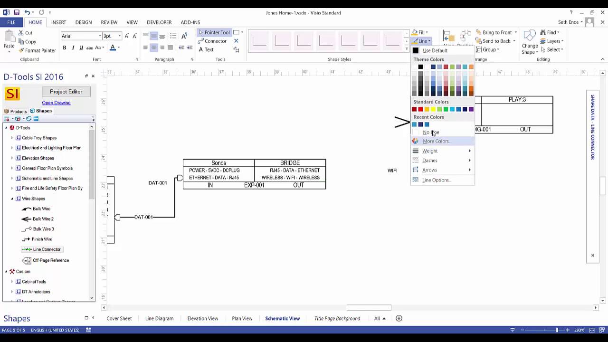Image resolution: width=608 pixels, height=342 pixels.
Task: Add a new page with plus icon
Action: click(399, 318)
